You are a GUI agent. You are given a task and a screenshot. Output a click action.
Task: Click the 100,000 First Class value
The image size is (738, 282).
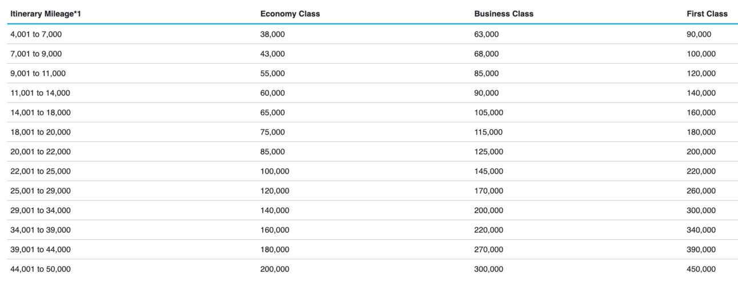click(701, 54)
